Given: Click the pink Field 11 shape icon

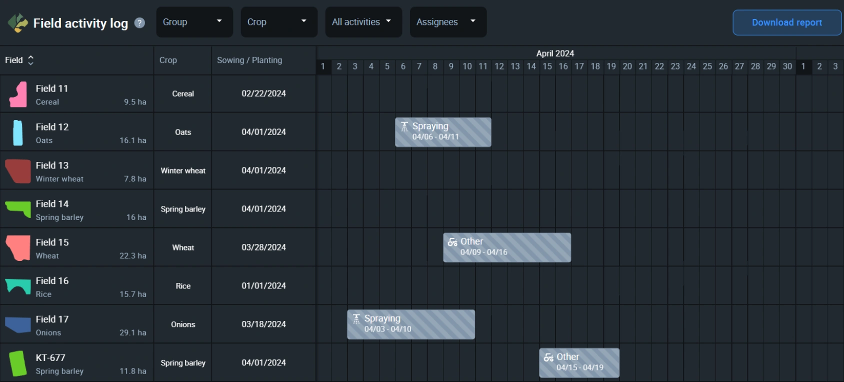Looking at the screenshot, I should pos(18,94).
